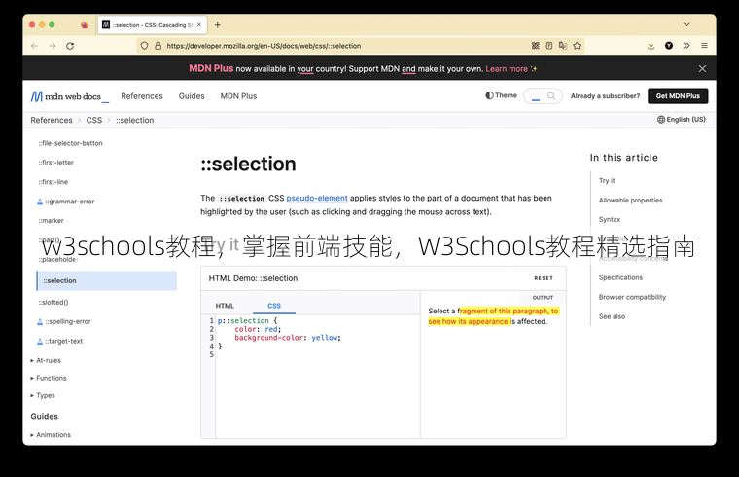Open the QR code icon in the address bar
The width and height of the screenshot is (739, 477).
click(536, 46)
